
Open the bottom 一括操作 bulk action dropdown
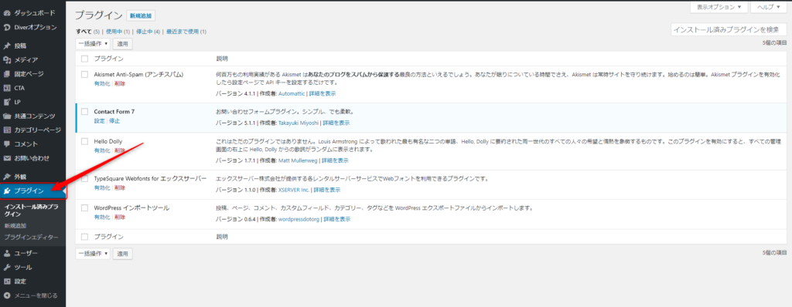pos(93,254)
